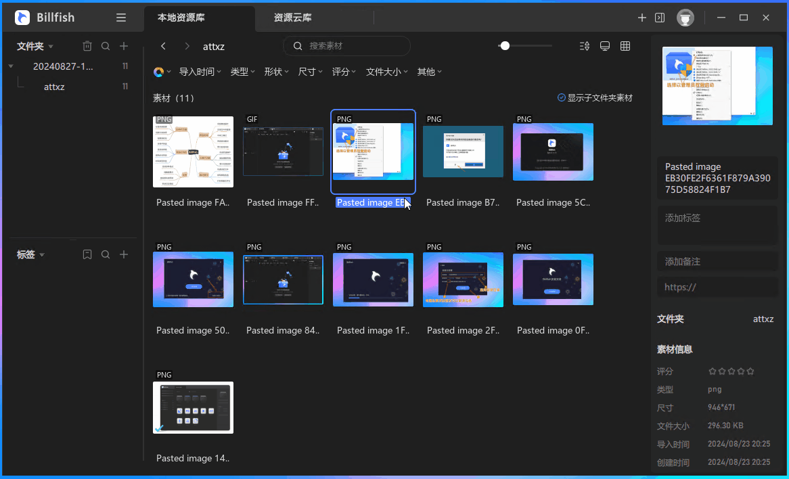This screenshot has width=789, height=479.
Task: Switch the display mode via monitor icon
Action: (605, 46)
